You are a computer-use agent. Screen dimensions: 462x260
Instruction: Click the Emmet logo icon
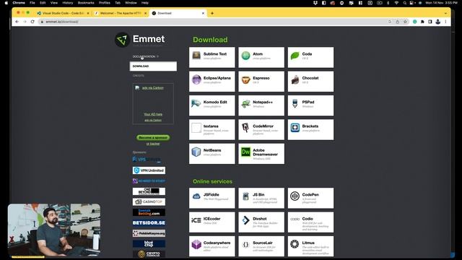(x=122, y=40)
